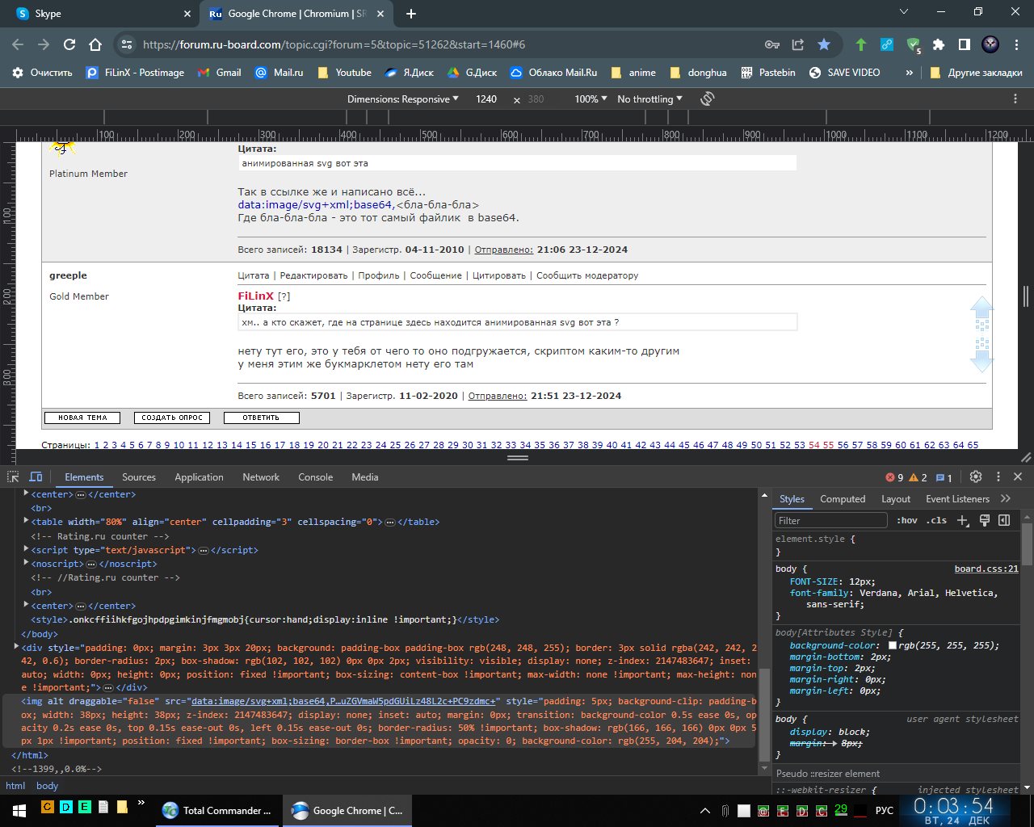Click the yellow warnings count badge

pos(918,477)
